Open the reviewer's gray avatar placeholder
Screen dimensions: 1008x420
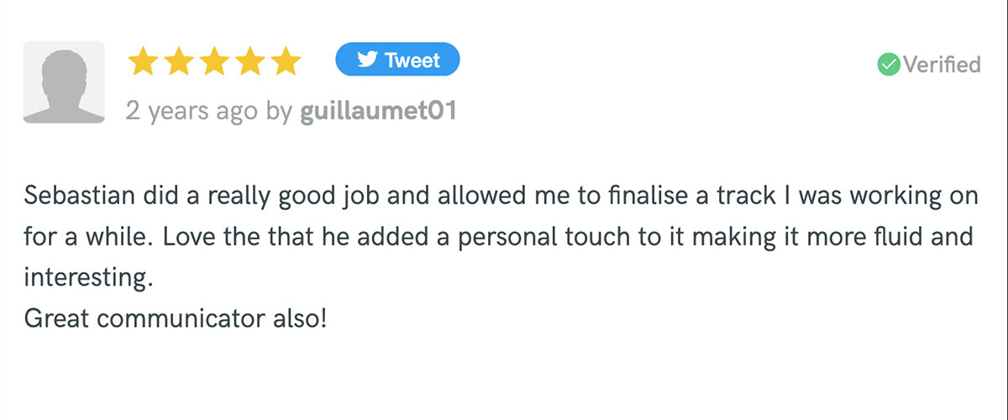pyautogui.click(x=64, y=82)
